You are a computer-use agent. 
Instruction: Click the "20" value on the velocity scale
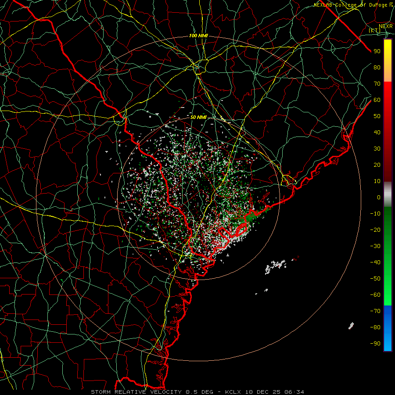click(377, 165)
